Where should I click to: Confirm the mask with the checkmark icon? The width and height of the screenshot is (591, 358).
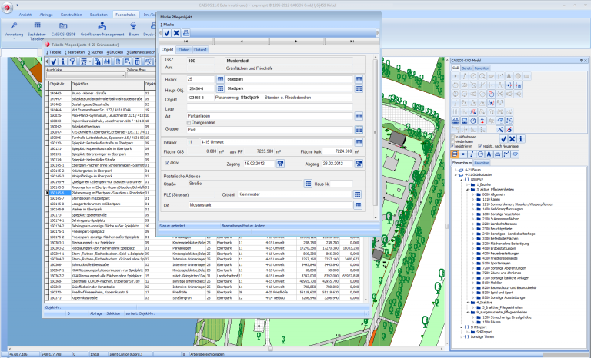(167, 32)
